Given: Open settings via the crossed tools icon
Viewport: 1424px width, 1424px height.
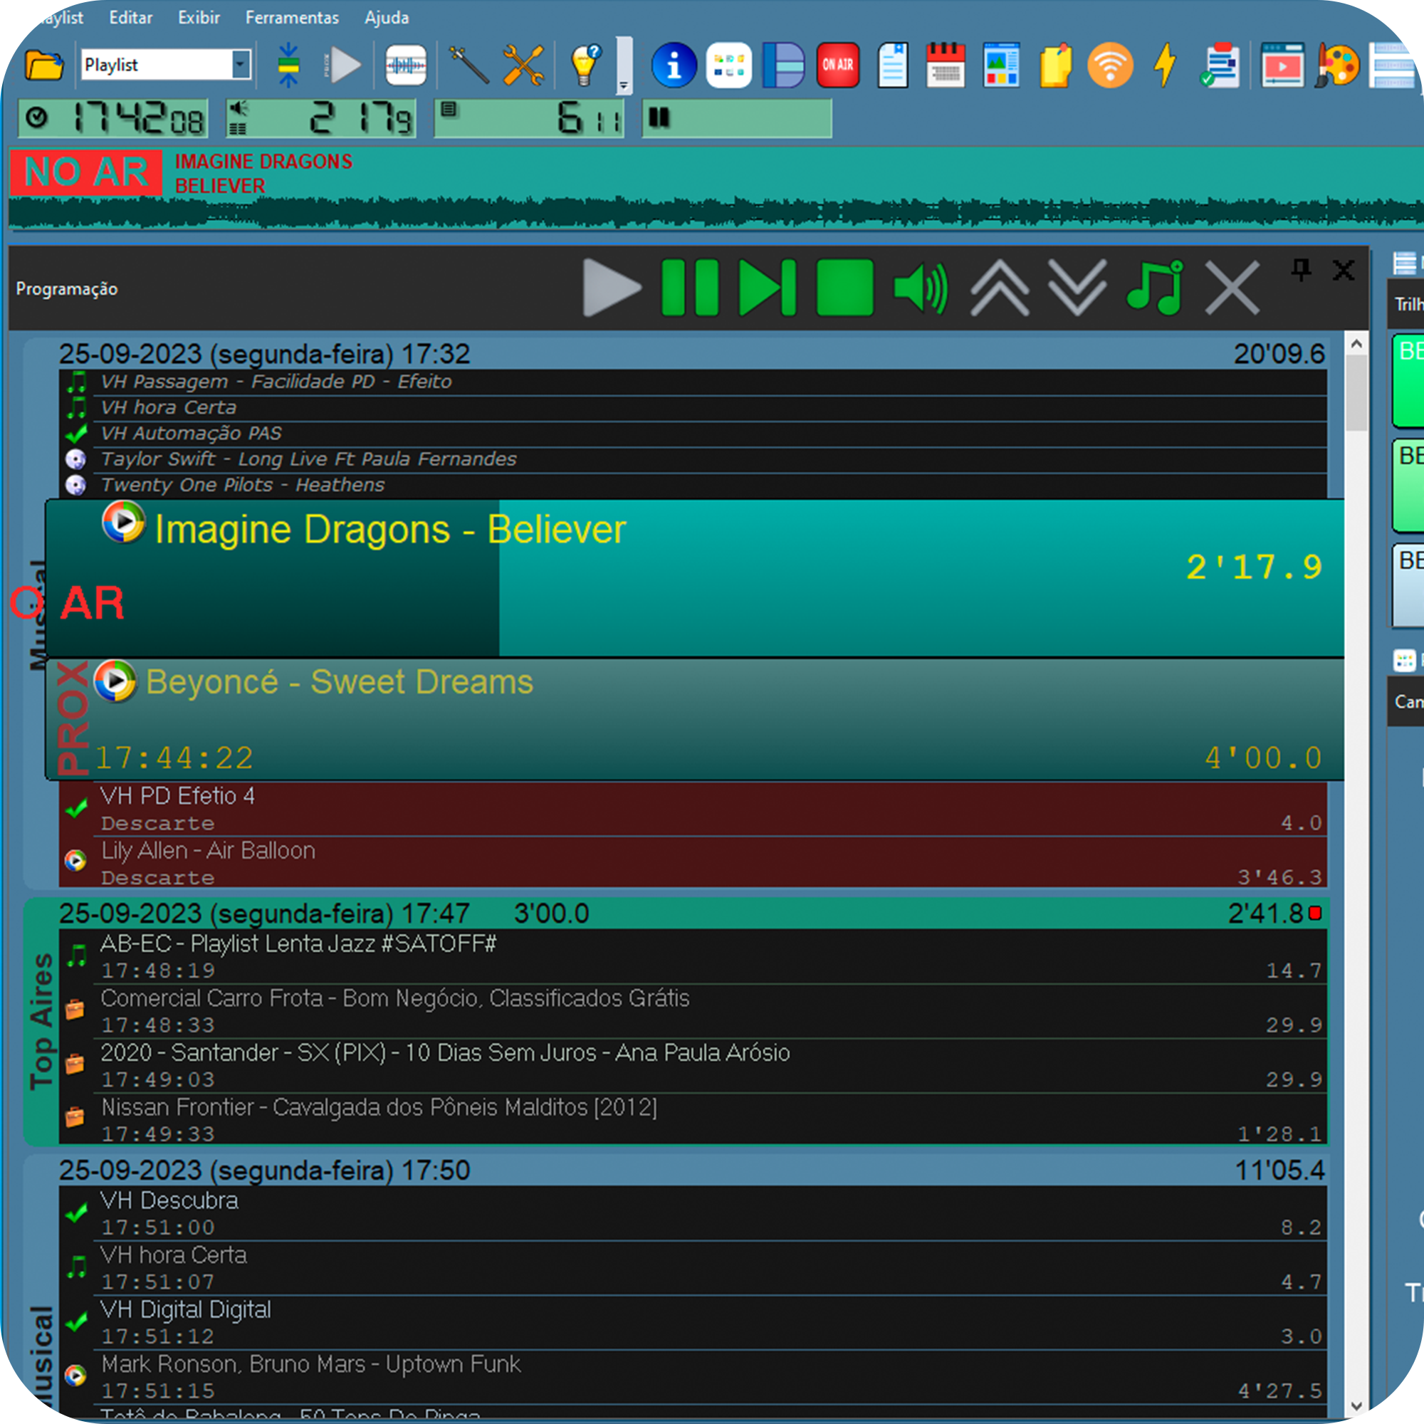Looking at the screenshot, I should (x=525, y=65).
